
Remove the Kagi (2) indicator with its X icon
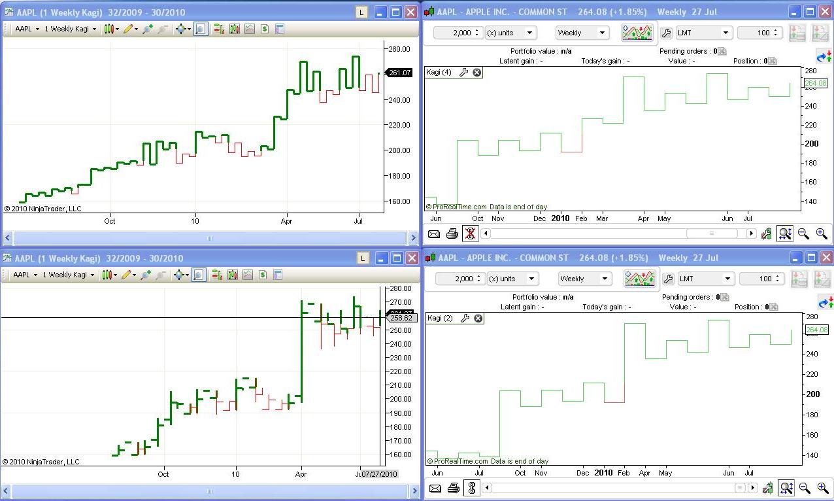[478, 319]
